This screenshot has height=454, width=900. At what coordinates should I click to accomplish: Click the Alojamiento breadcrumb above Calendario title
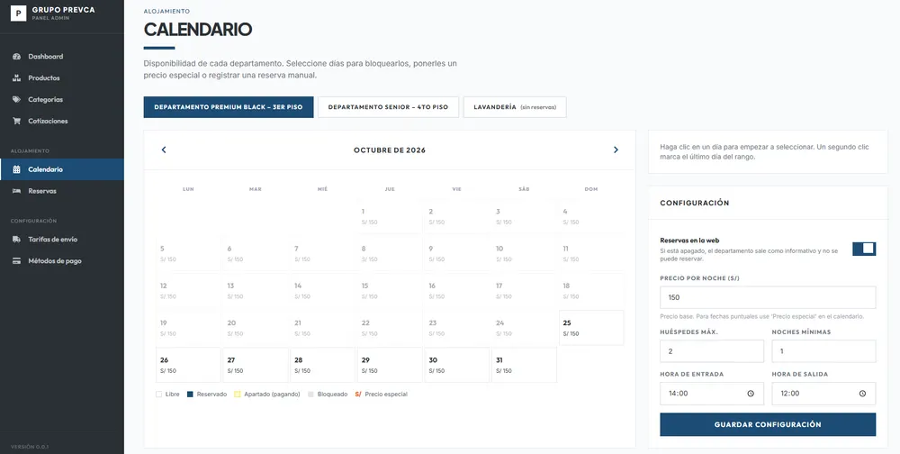point(166,11)
